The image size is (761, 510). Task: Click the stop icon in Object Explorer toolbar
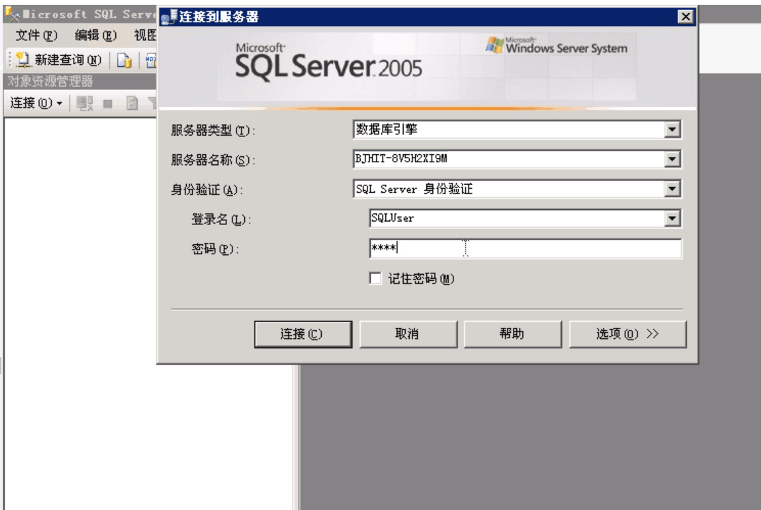click(x=108, y=104)
